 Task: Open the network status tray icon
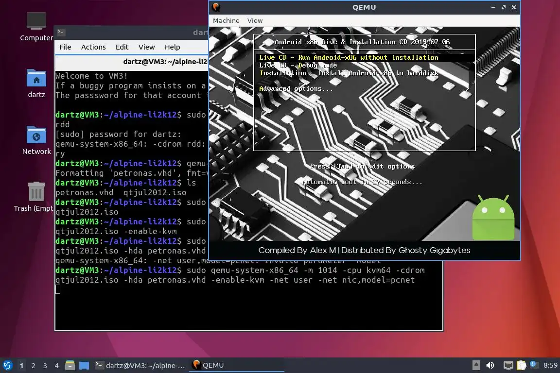508,365
